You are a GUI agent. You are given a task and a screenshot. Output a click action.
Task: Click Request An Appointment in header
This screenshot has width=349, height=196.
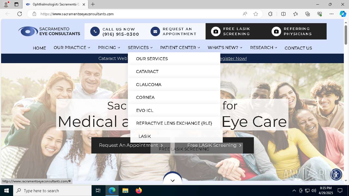pos(179,31)
